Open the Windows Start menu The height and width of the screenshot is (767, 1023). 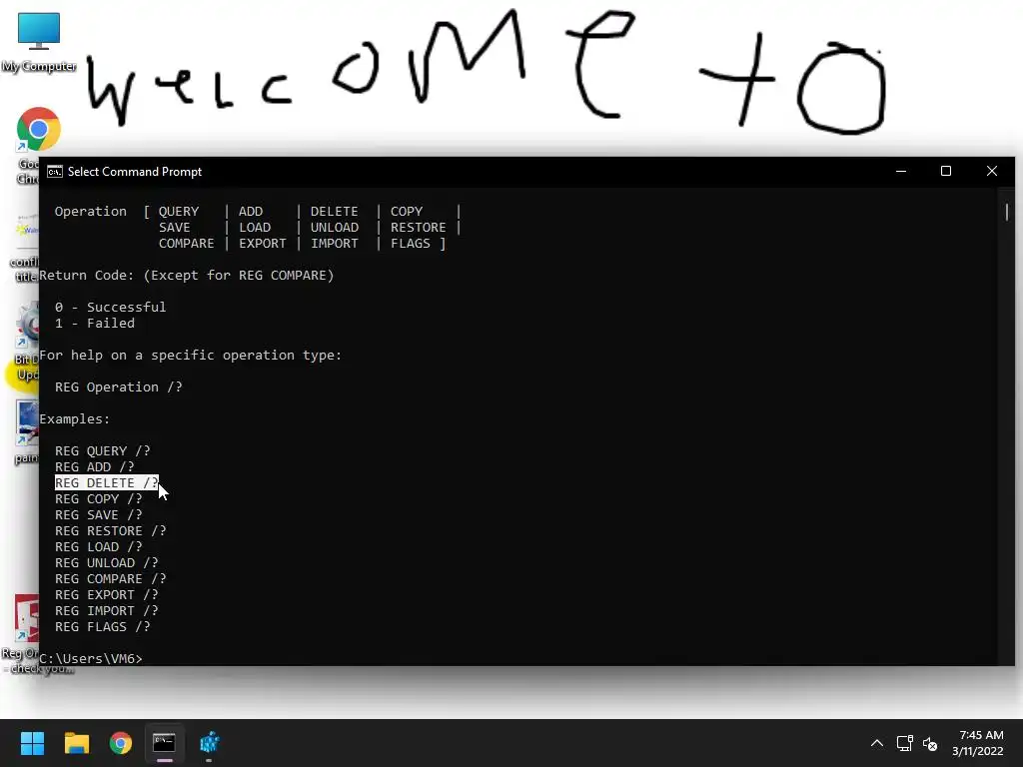(32, 743)
